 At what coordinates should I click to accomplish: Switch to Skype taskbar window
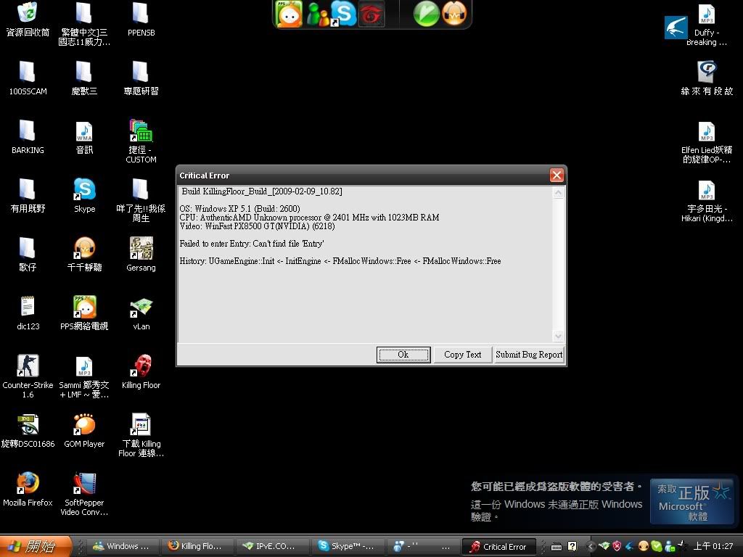point(347,546)
